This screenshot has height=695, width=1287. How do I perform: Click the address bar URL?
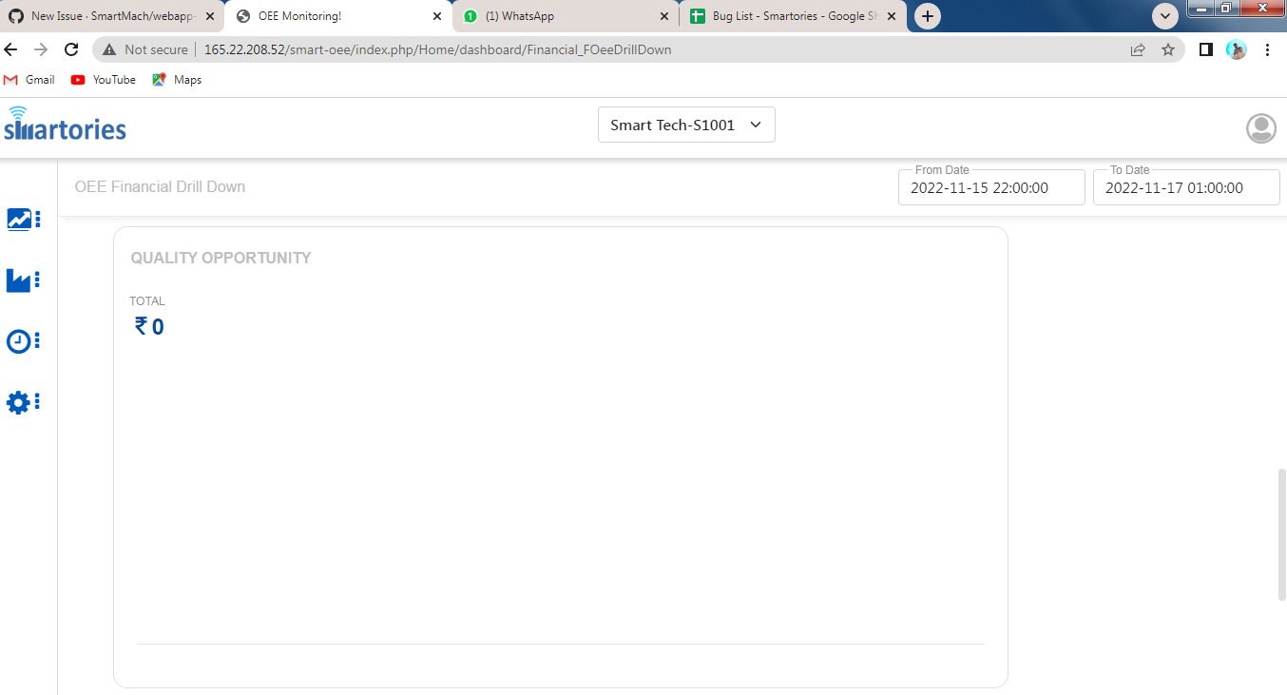(437, 49)
